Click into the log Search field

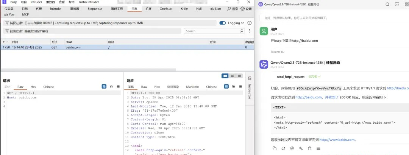[214, 31]
